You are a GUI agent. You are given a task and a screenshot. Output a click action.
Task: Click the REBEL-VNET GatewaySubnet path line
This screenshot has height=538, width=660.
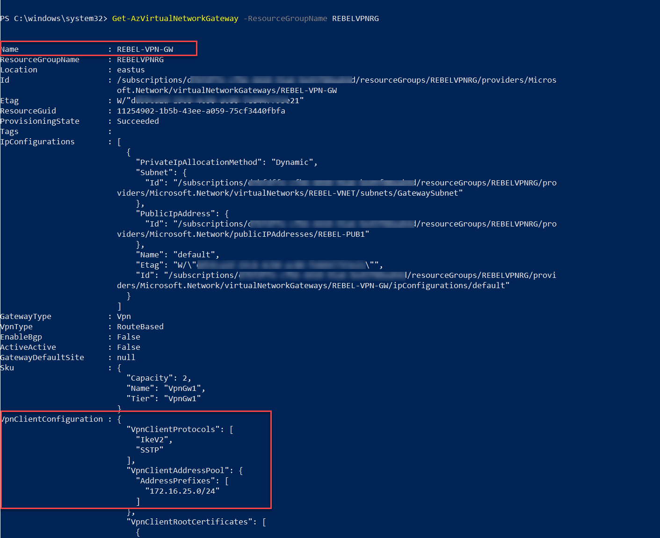[290, 193]
